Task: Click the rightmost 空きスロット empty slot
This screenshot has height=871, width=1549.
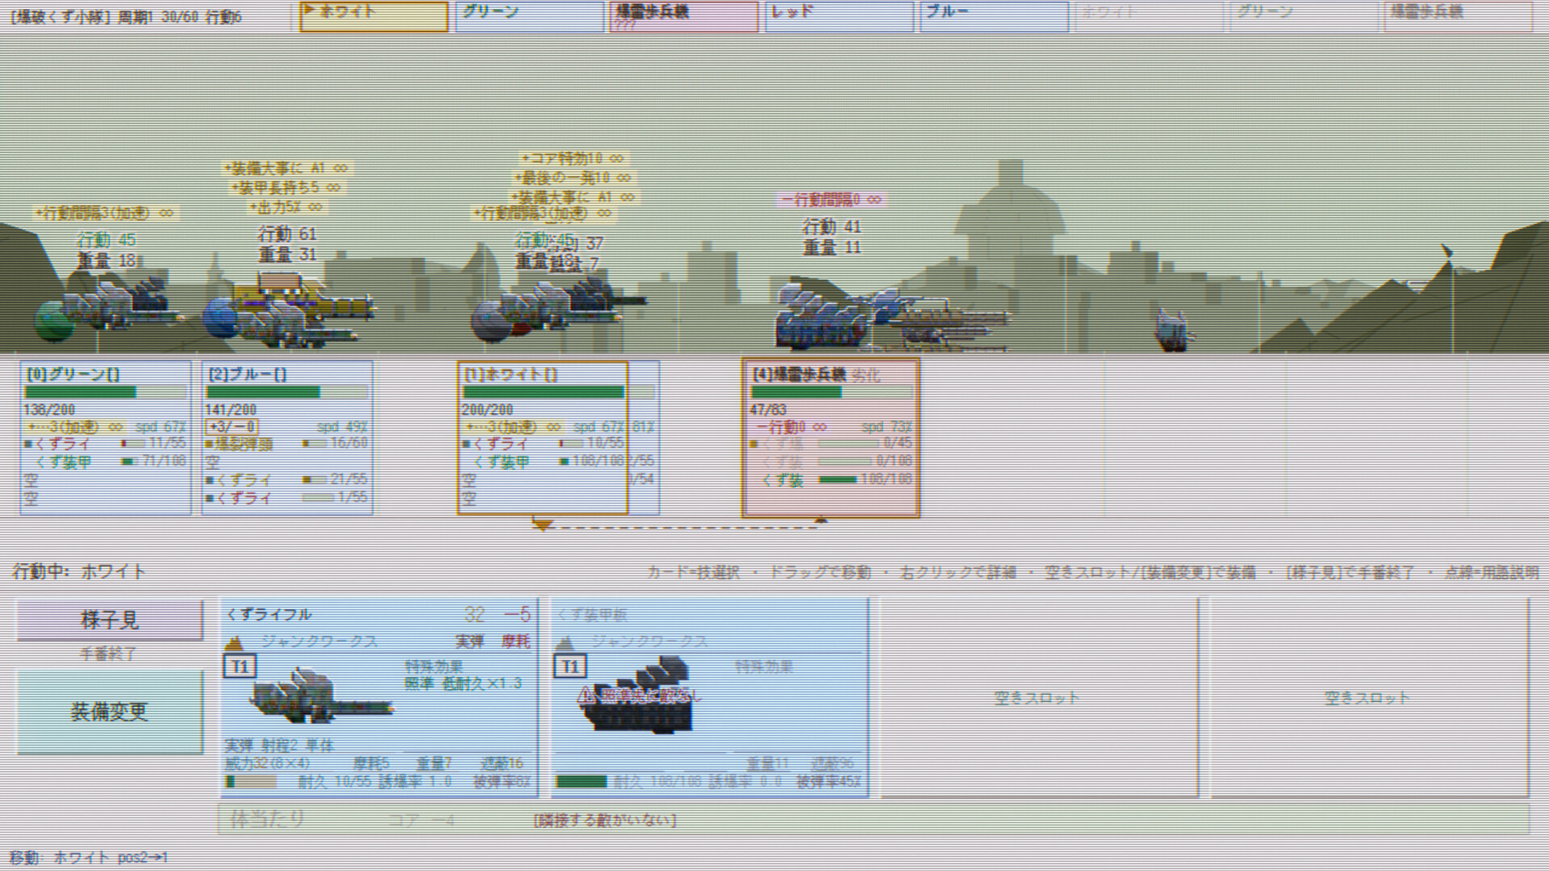Action: (1369, 698)
